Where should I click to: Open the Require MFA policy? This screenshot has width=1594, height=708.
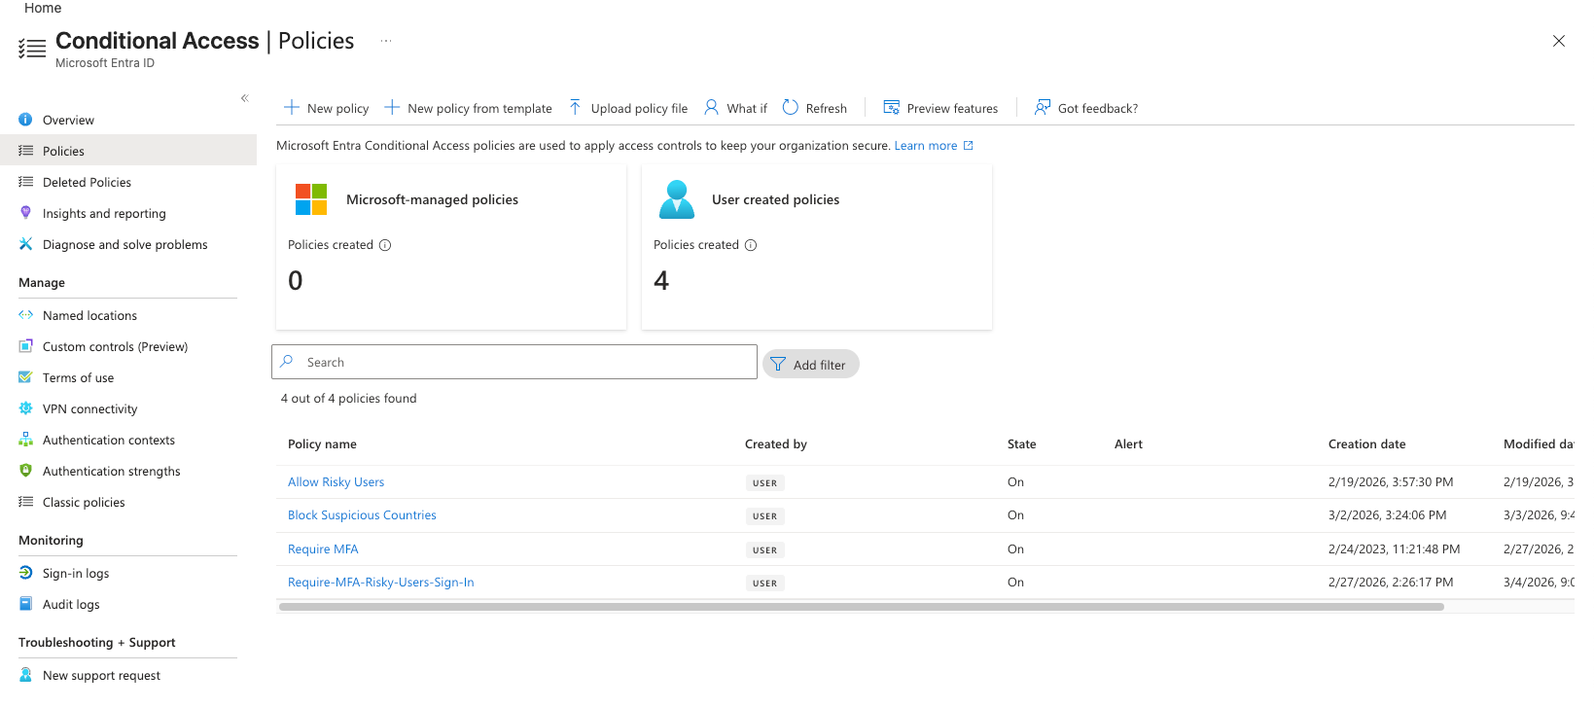pyautogui.click(x=323, y=549)
